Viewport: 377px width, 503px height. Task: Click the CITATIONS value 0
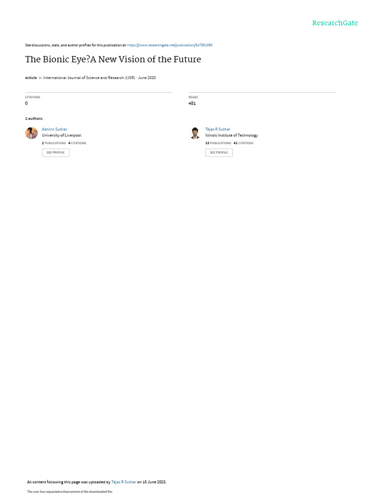click(x=27, y=103)
